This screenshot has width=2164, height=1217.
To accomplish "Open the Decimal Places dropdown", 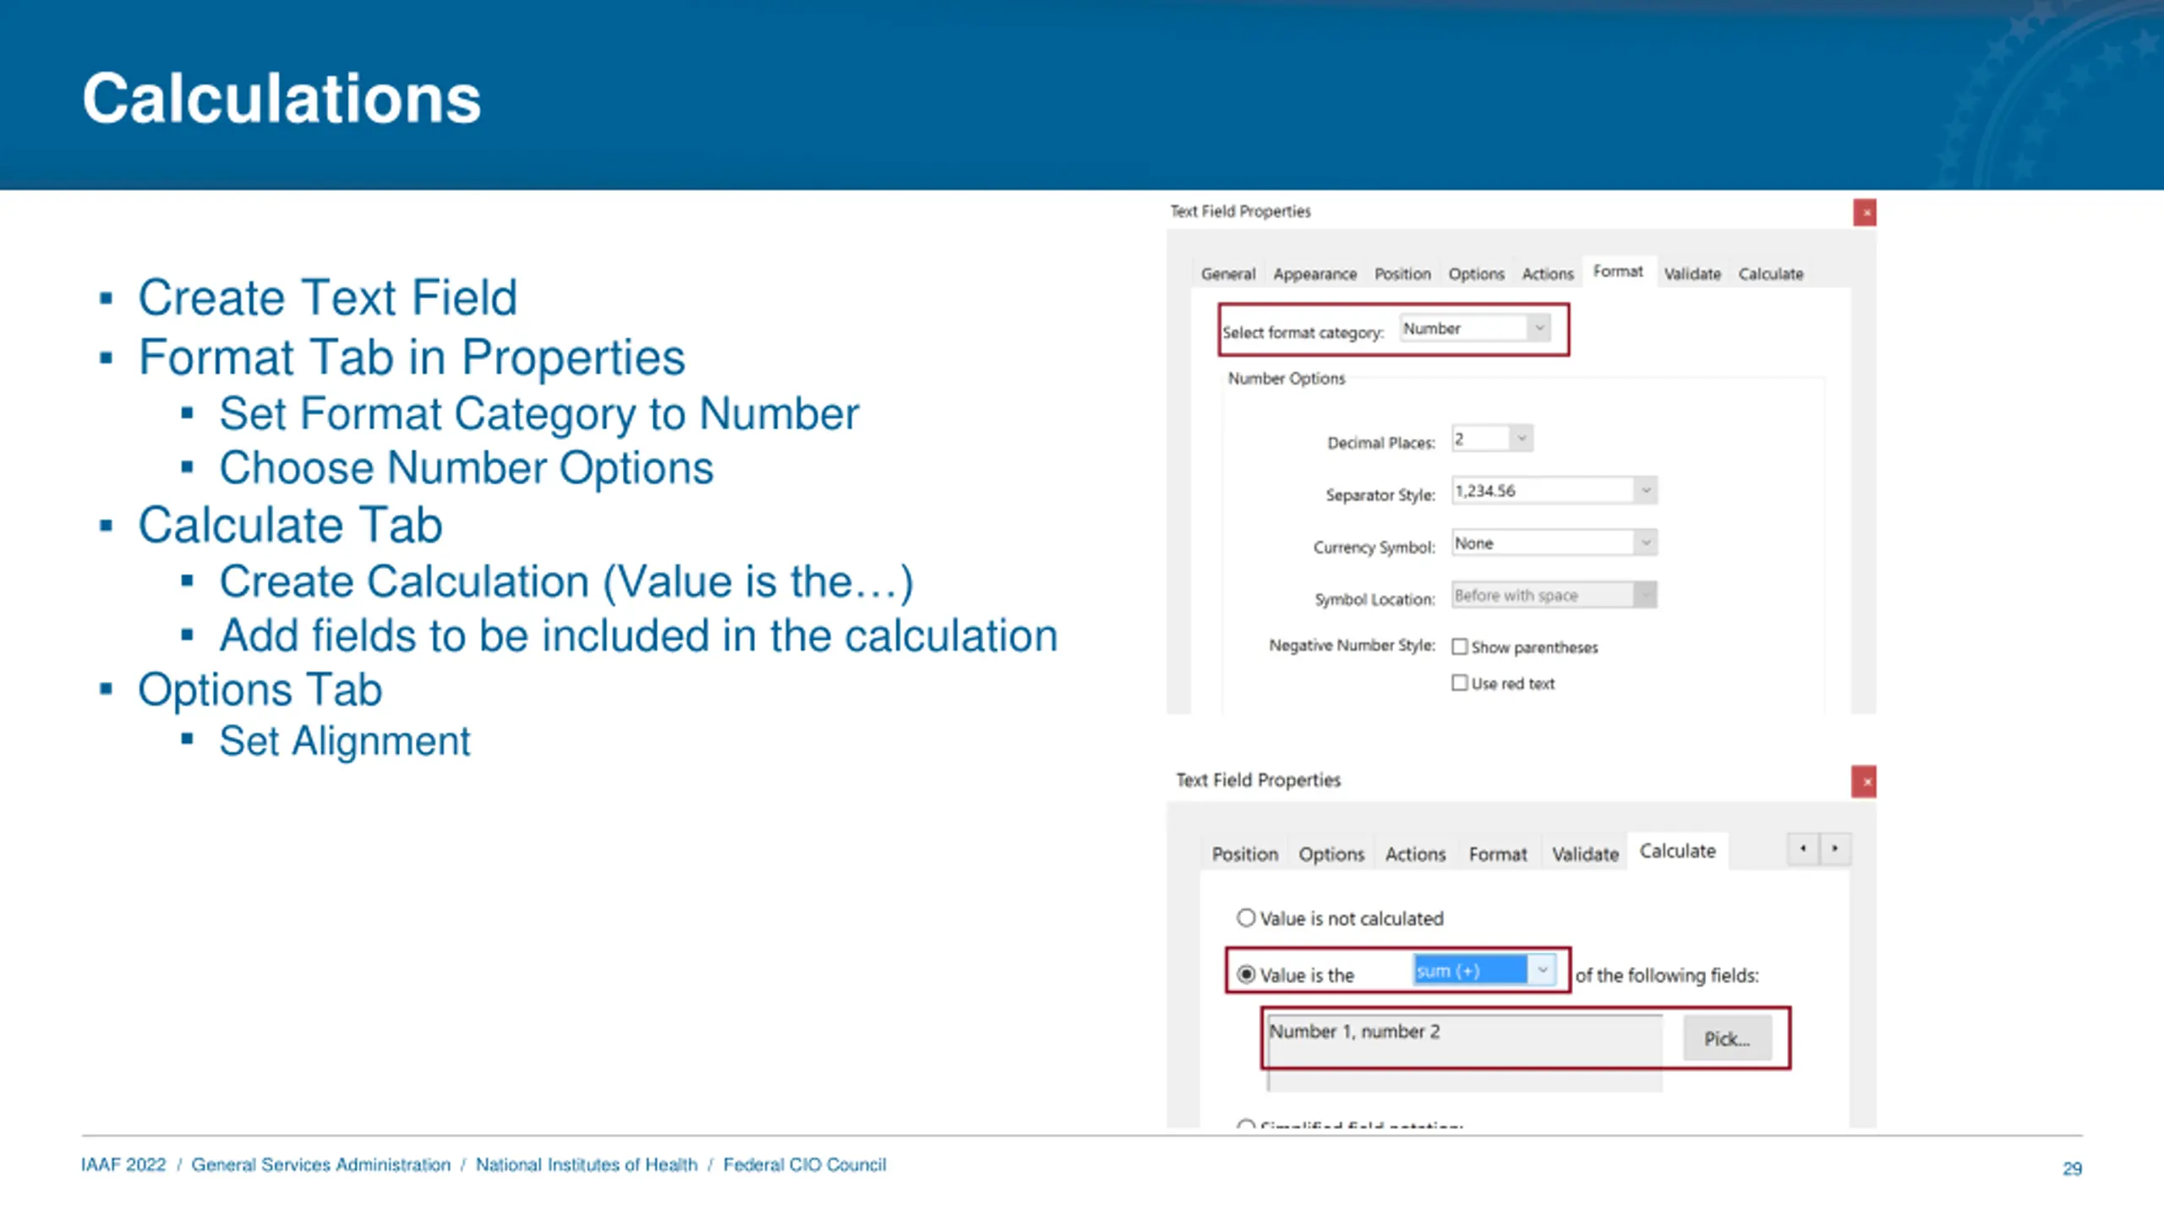I will click(x=1492, y=439).
